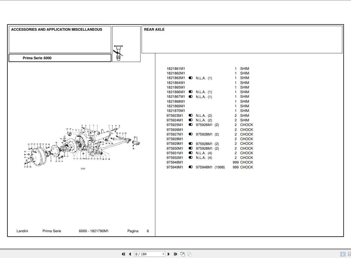Screen dimensions: 351x258
Task: Go to the next page
Action: (x=169, y=254)
